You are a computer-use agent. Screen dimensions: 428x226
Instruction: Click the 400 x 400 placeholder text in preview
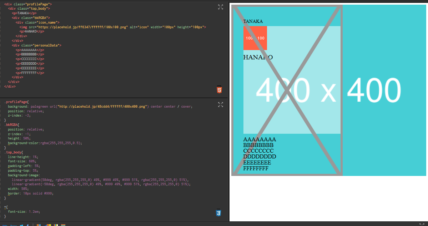pyautogui.click(x=328, y=90)
